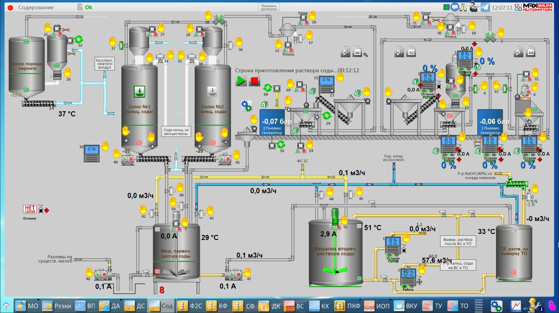
Task: Go to the Home screen icon
Action: point(6,306)
